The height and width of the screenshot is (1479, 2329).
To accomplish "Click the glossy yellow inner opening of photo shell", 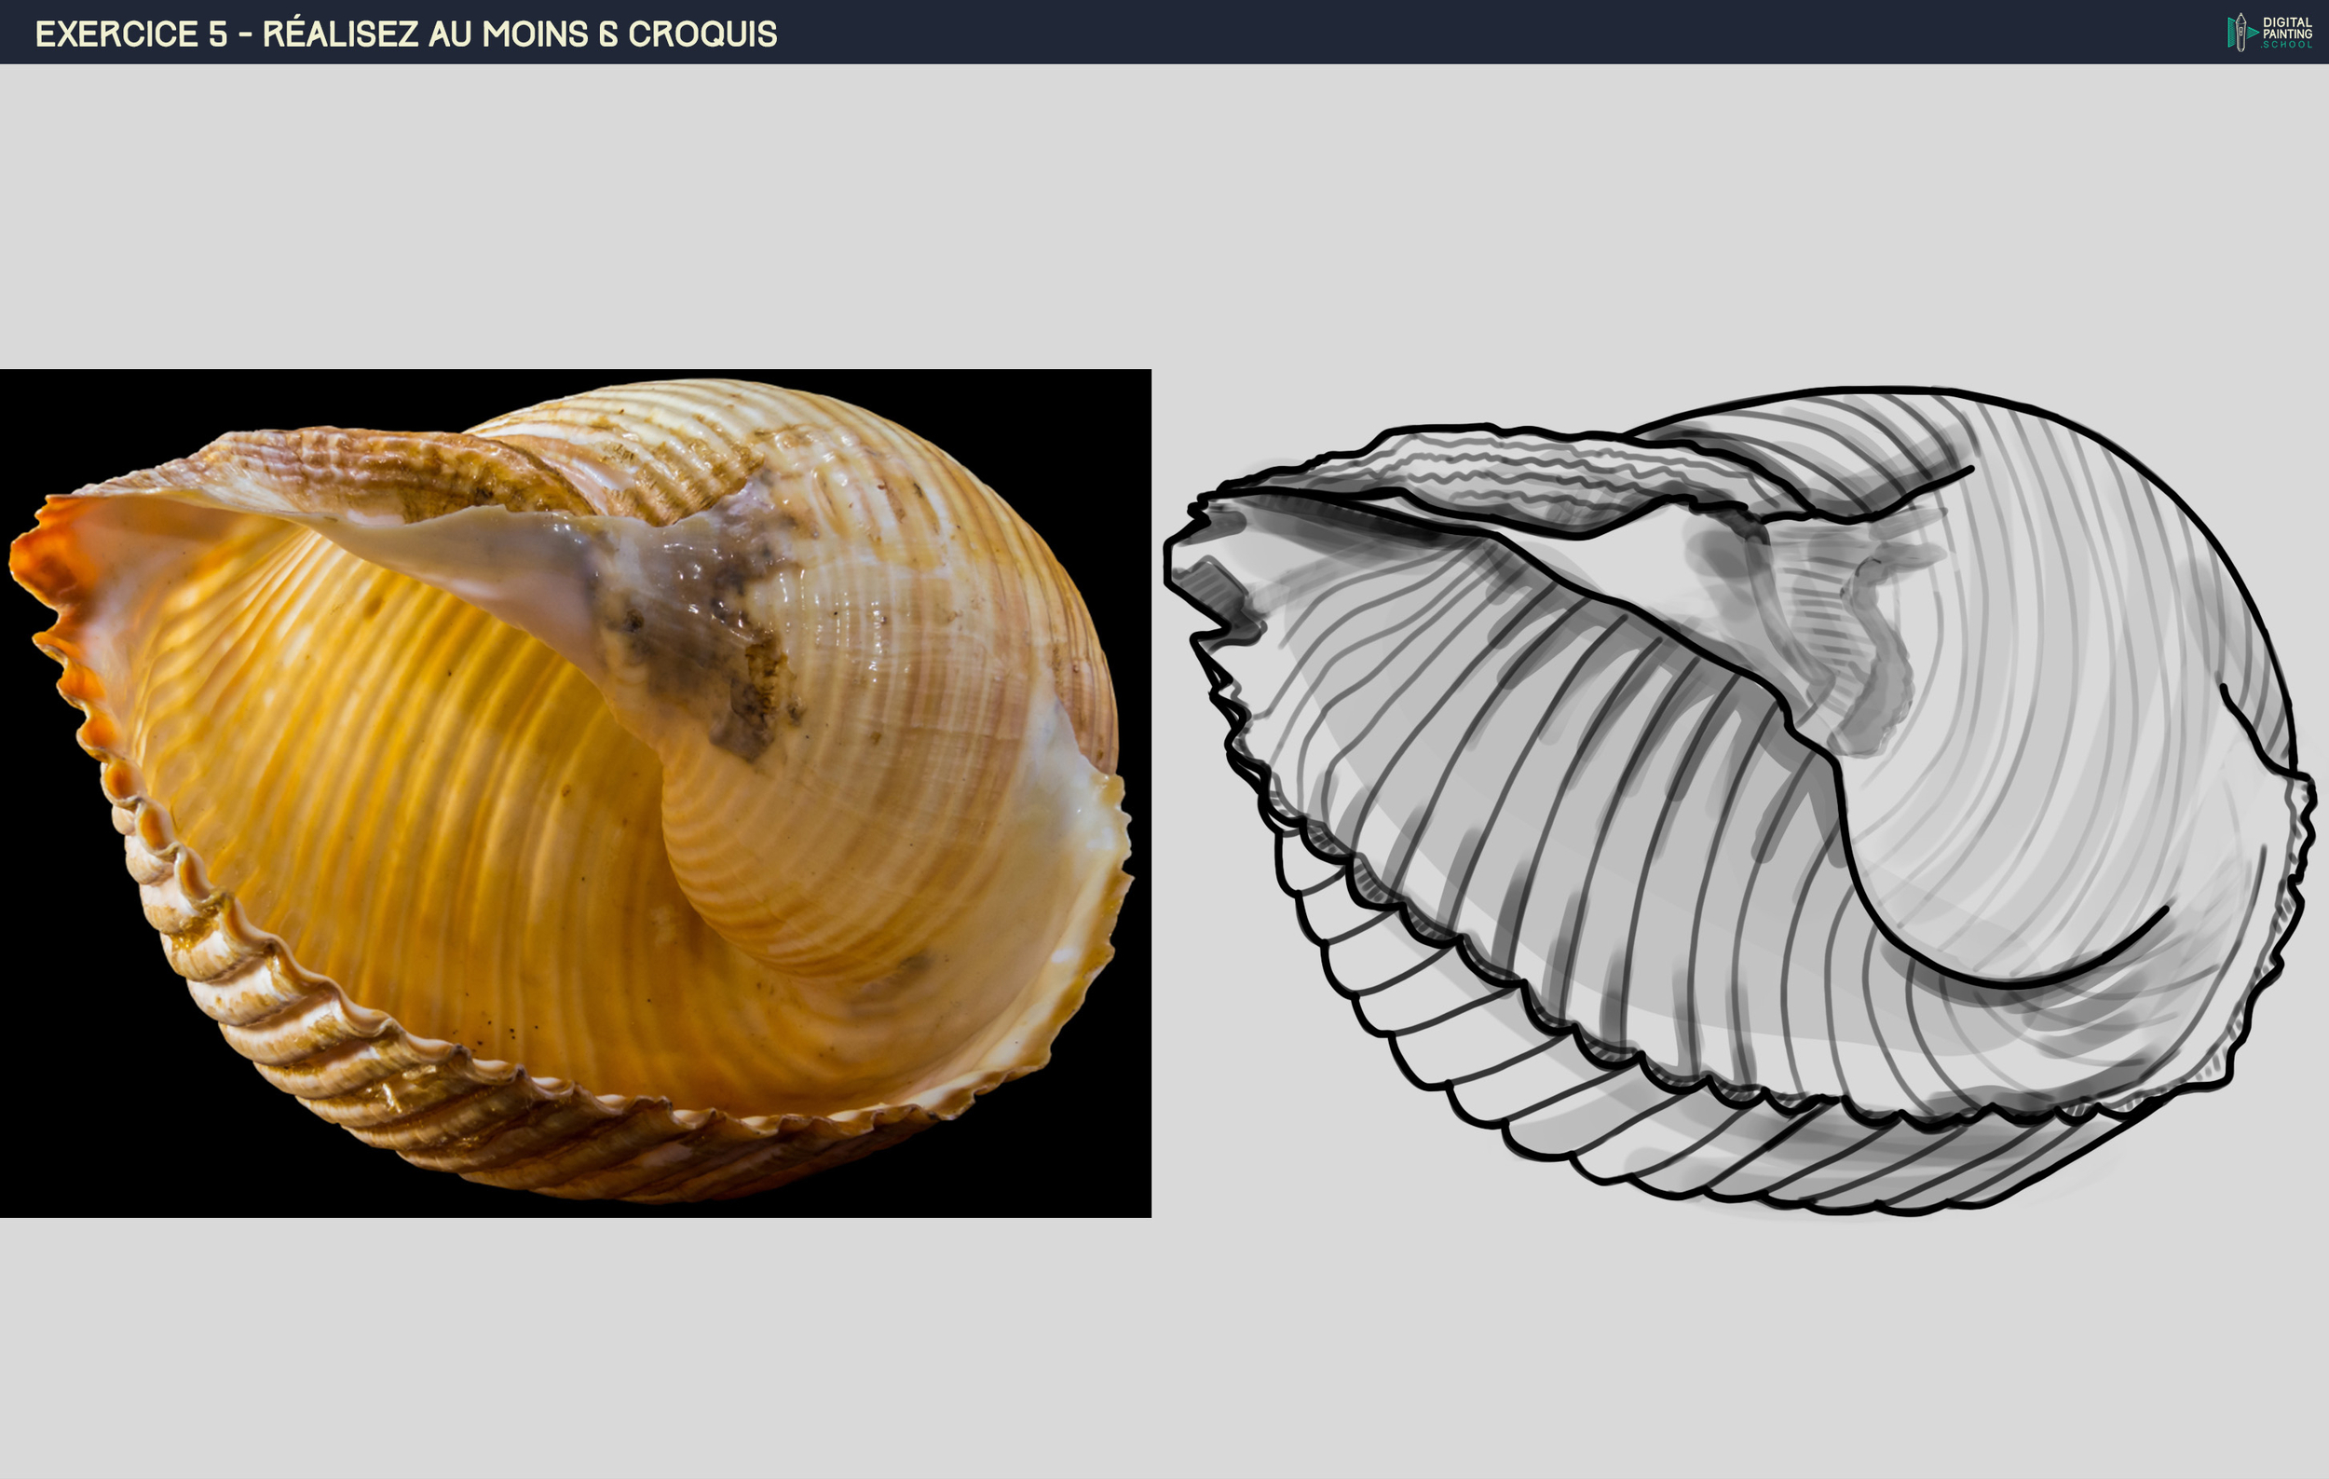I will coord(387,774).
